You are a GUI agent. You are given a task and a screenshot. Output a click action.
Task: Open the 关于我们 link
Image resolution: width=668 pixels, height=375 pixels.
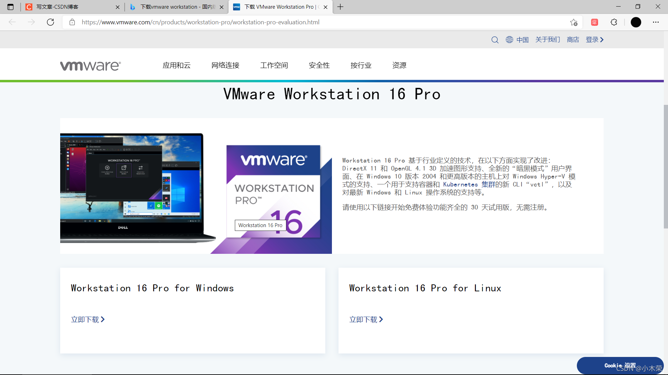[x=548, y=40]
